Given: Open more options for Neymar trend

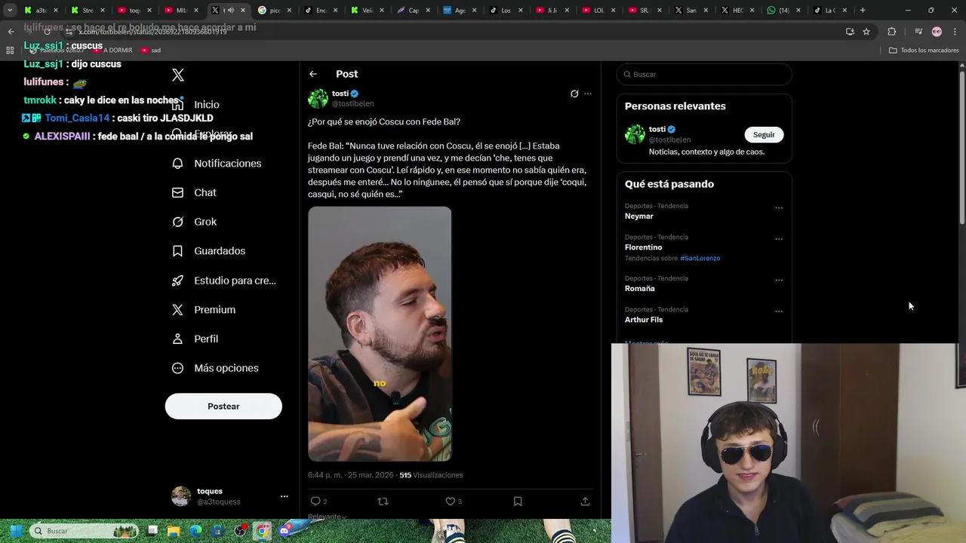Looking at the screenshot, I should click(x=779, y=208).
